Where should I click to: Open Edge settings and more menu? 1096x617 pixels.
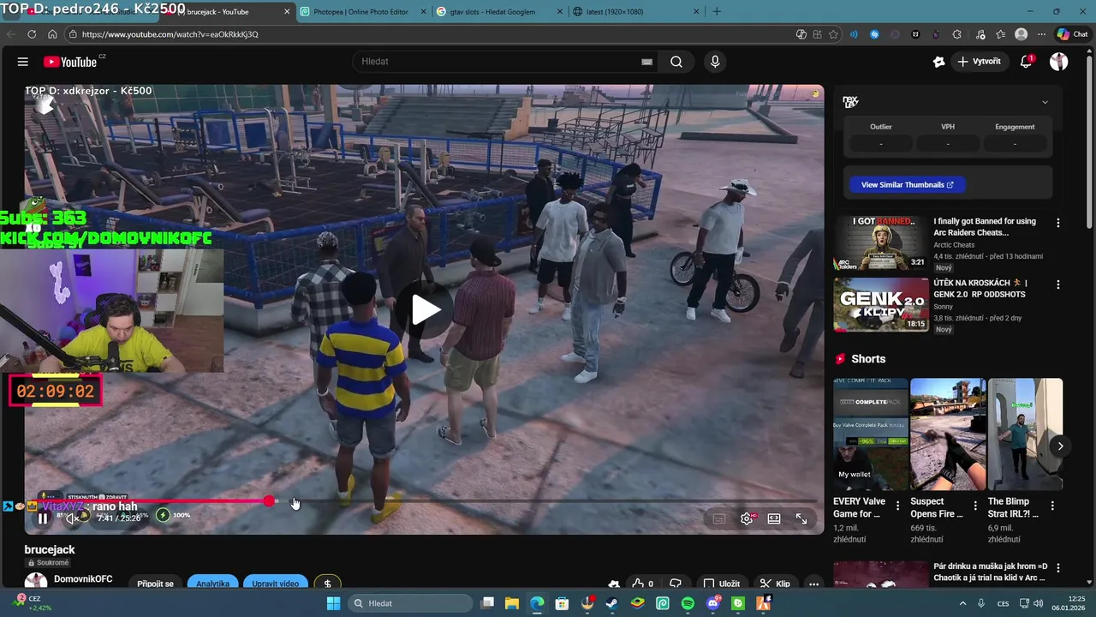(x=1041, y=34)
